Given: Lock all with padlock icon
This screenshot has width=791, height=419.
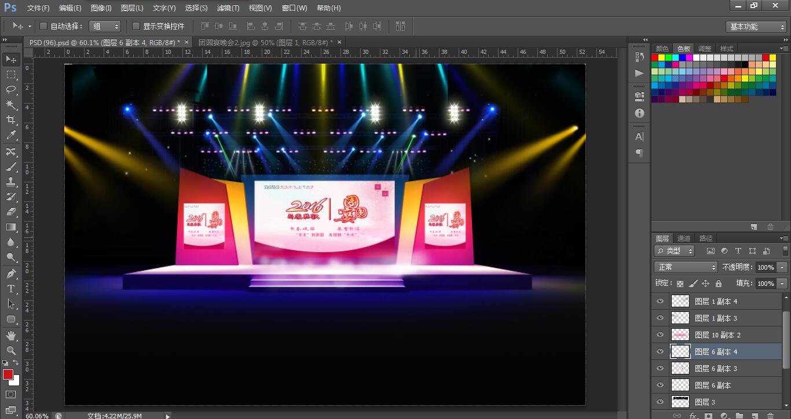Looking at the screenshot, I should coord(719,284).
